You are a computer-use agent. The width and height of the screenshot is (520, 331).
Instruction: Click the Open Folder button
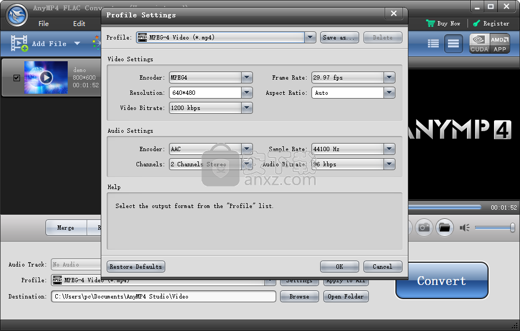(x=346, y=296)
